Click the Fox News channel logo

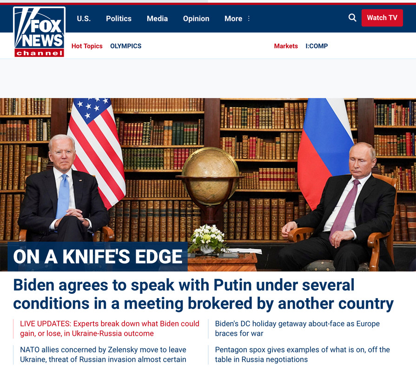(39, 32)
